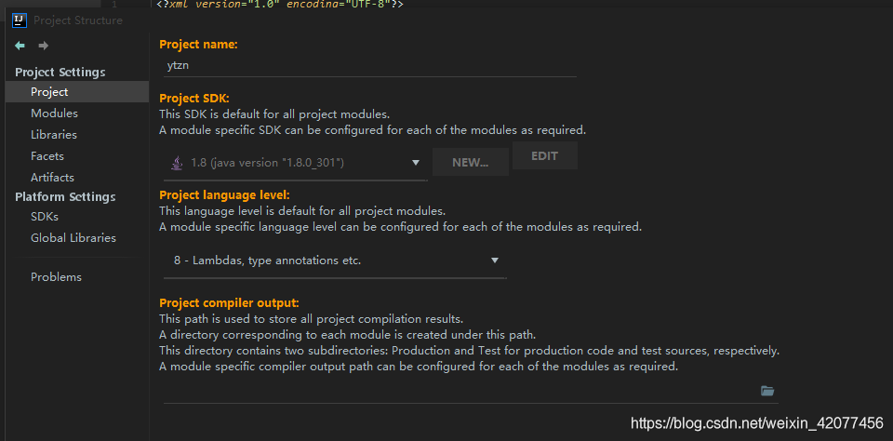Click the back navigation arrow

(20, 46)
